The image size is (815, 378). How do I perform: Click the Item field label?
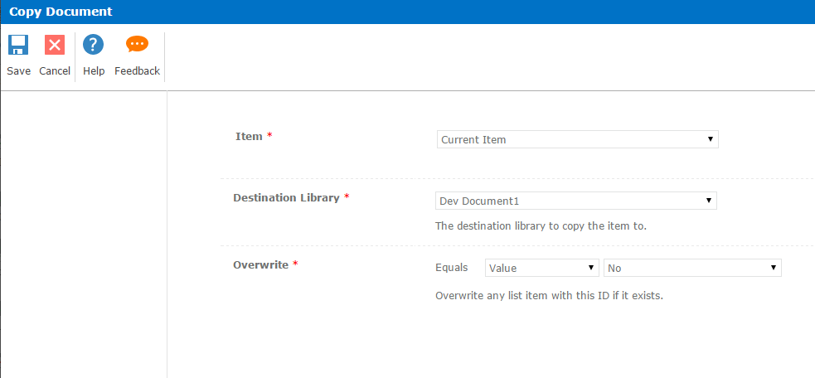[x=249, y=137]
